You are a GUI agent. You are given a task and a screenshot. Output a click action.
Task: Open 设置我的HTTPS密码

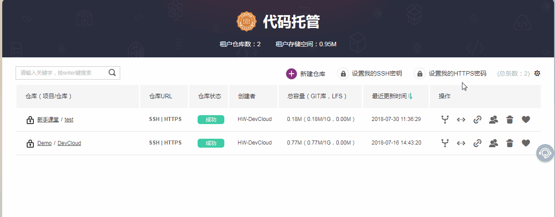pos(458,74)
